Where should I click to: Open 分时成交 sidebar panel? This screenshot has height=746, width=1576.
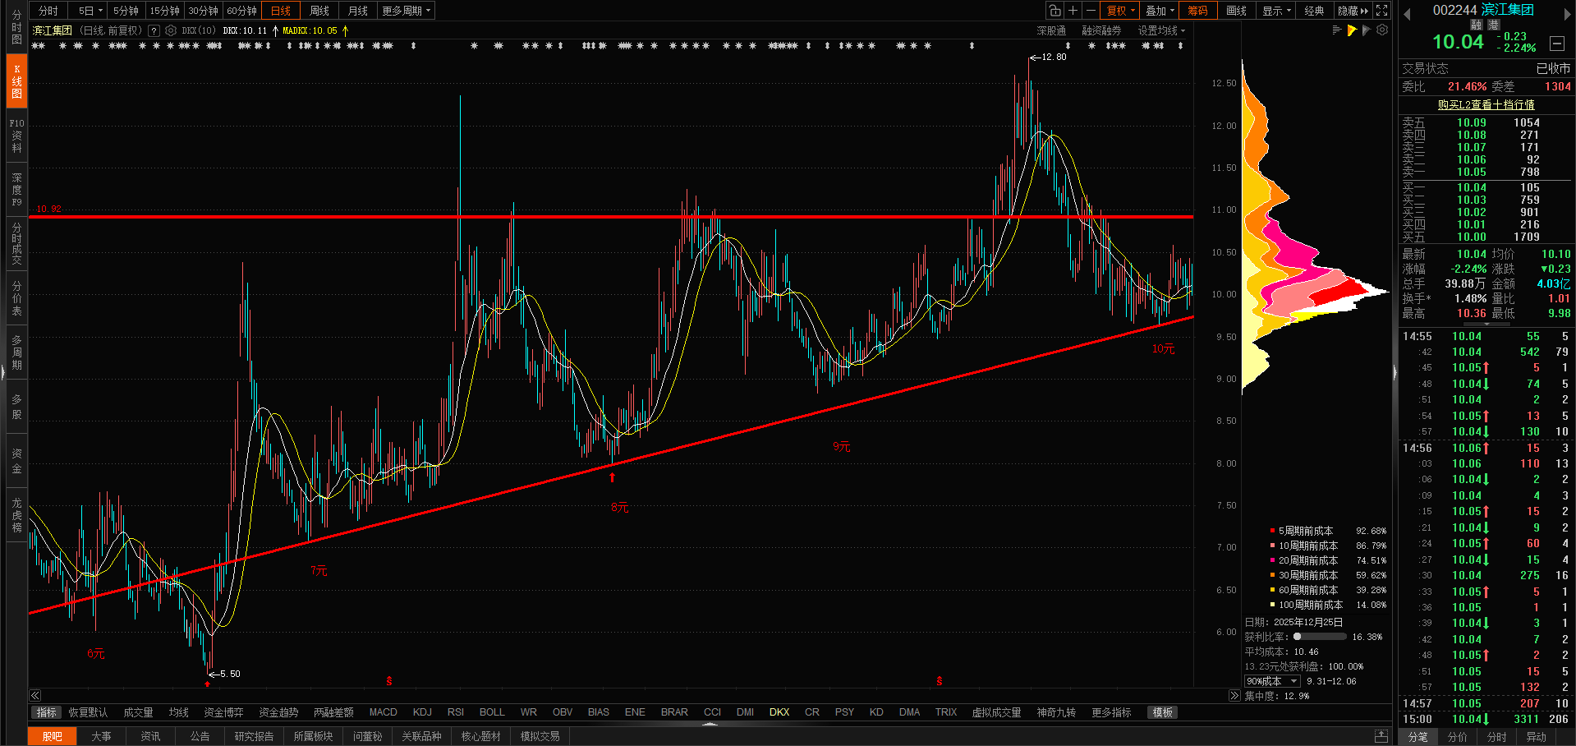(17, 244)
